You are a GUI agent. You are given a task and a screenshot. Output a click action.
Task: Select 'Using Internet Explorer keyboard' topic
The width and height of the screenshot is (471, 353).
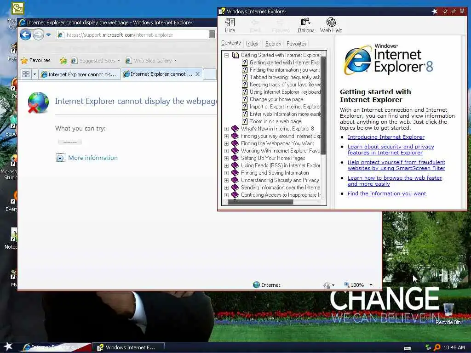(x=285, y=92)
